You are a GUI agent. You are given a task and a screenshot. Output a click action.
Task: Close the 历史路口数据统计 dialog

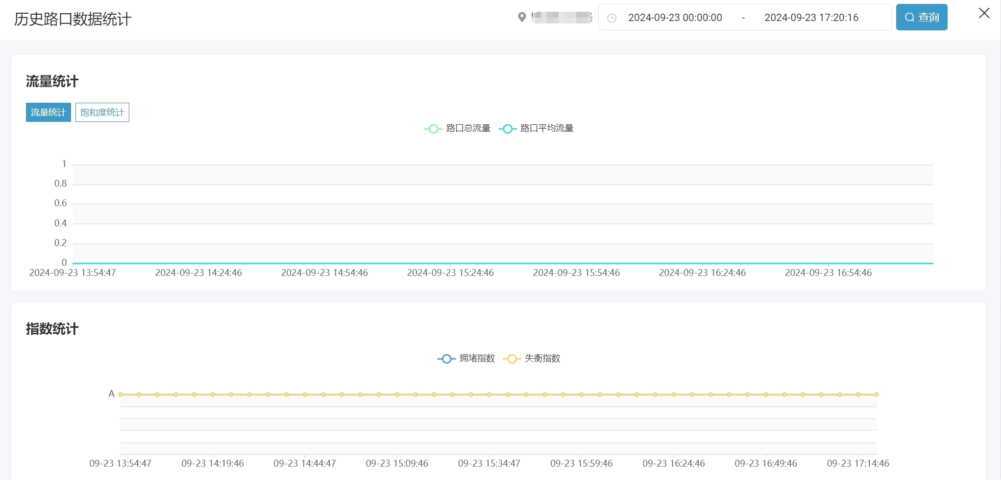coord(984,13)
